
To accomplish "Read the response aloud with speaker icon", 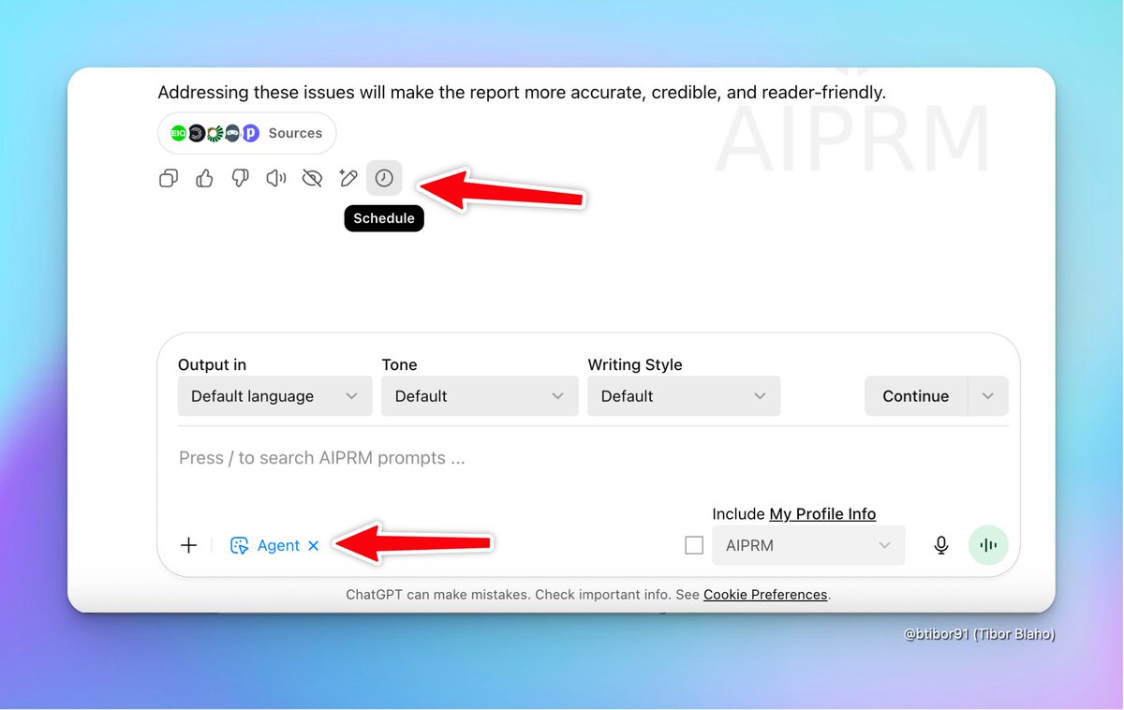I will [275, 178].
